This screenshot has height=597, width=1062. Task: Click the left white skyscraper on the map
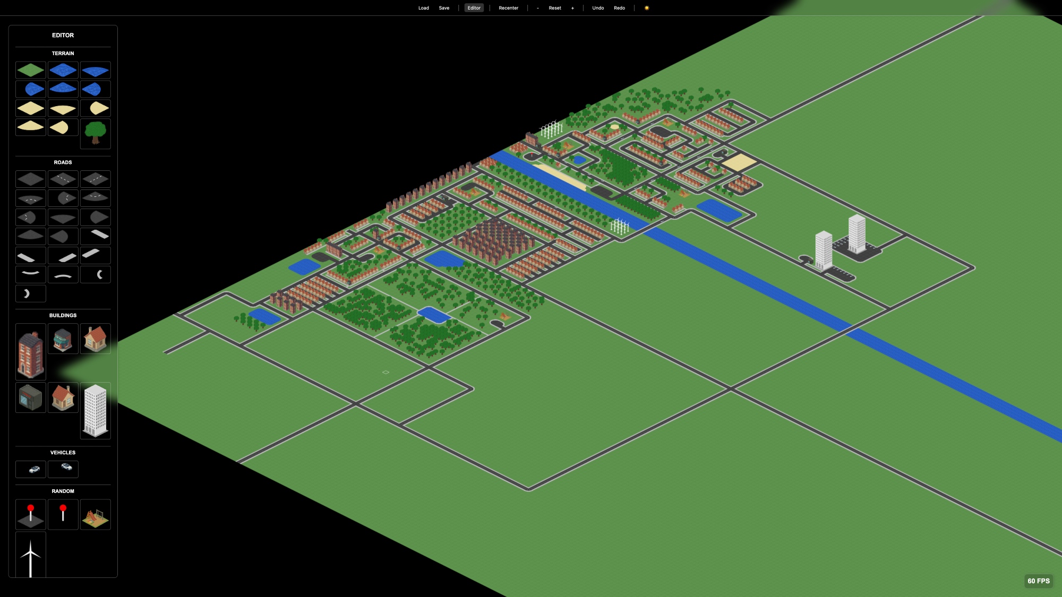pos(823,250)
